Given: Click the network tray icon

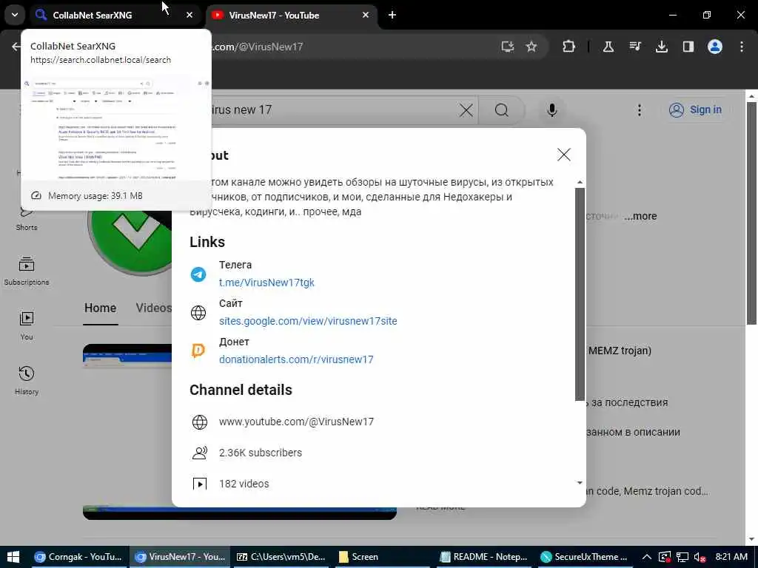Looking at the screenshot, I should click(682, 557).
